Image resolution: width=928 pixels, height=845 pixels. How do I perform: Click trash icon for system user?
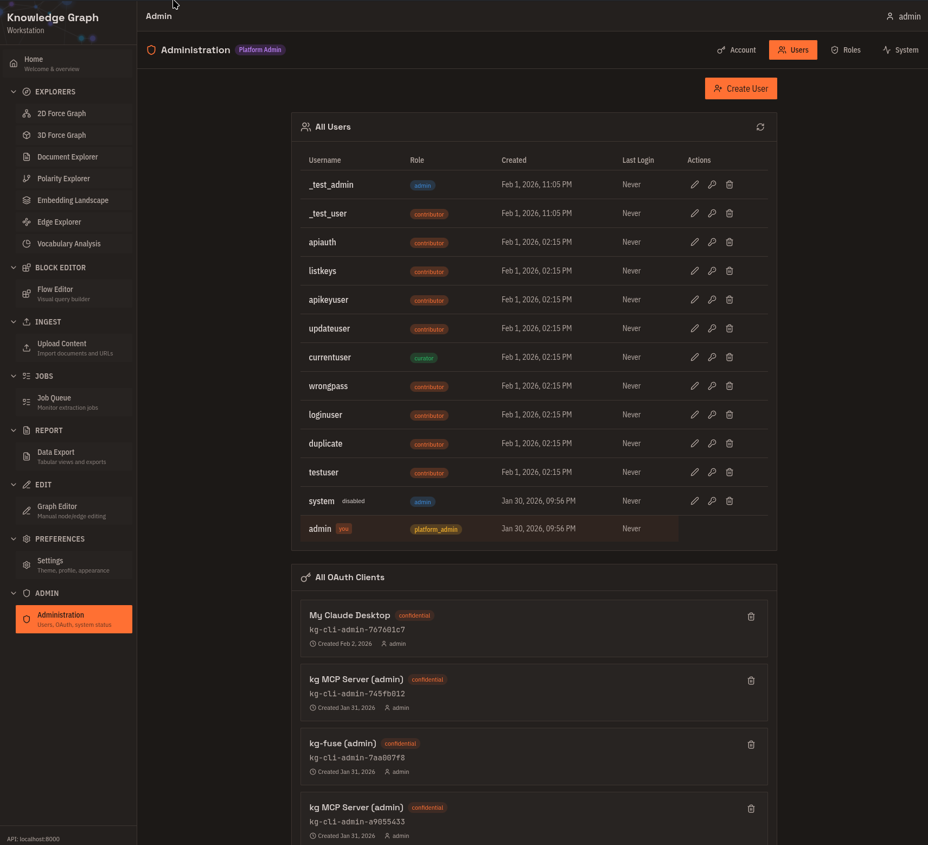pos(729,501)
